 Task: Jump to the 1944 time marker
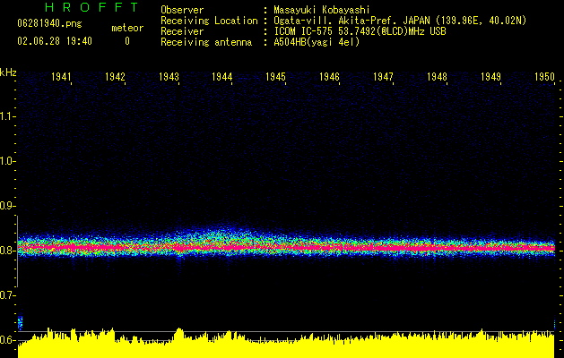(x=222, y=78)
